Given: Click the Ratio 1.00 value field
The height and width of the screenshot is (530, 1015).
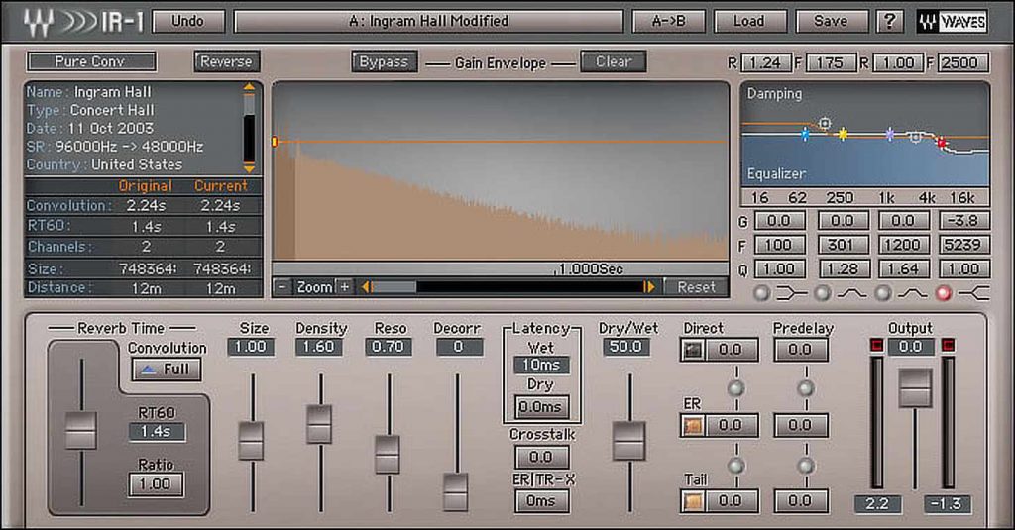Looking at the screenshot, I should [156, 484].
